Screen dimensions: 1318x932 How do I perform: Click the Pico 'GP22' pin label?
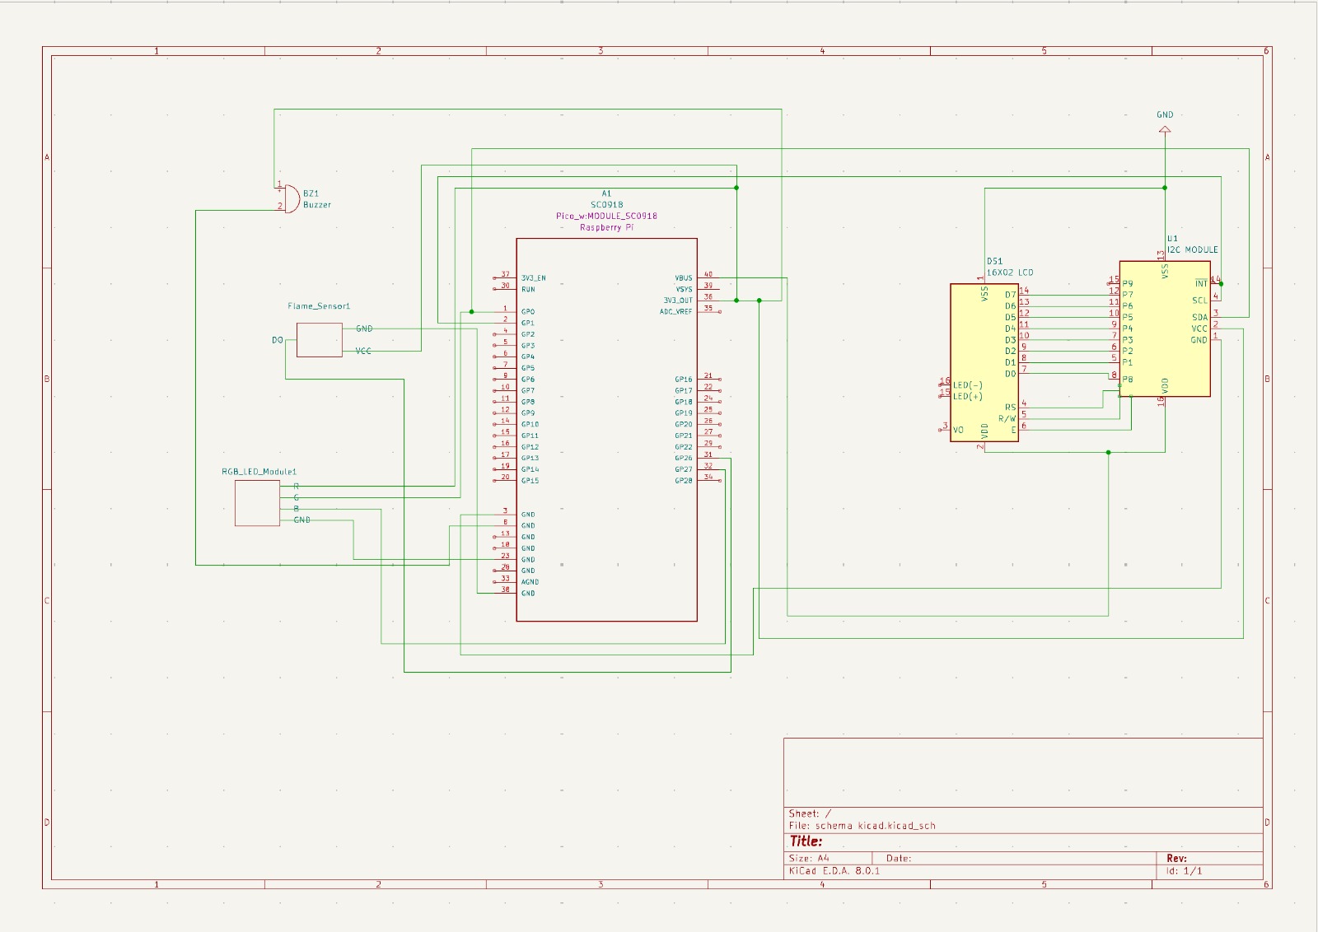point(684,447)
